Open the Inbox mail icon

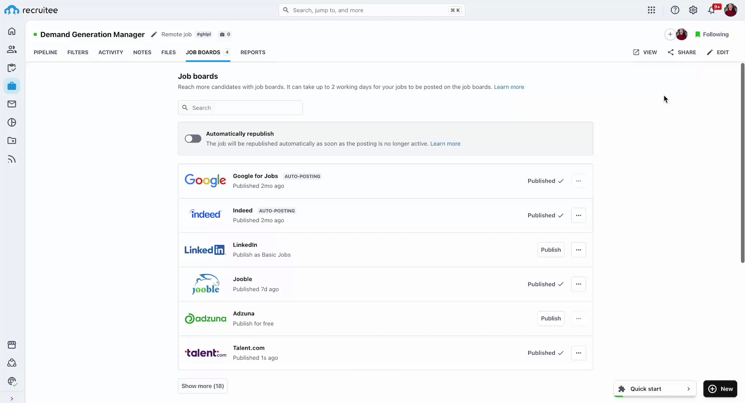pyautogui.click(x=12, y=104)
